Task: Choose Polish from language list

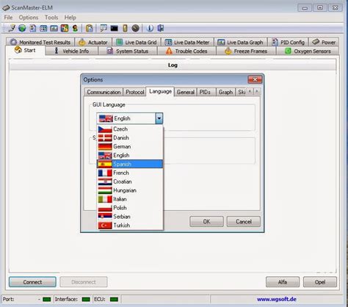Action: 130,208
